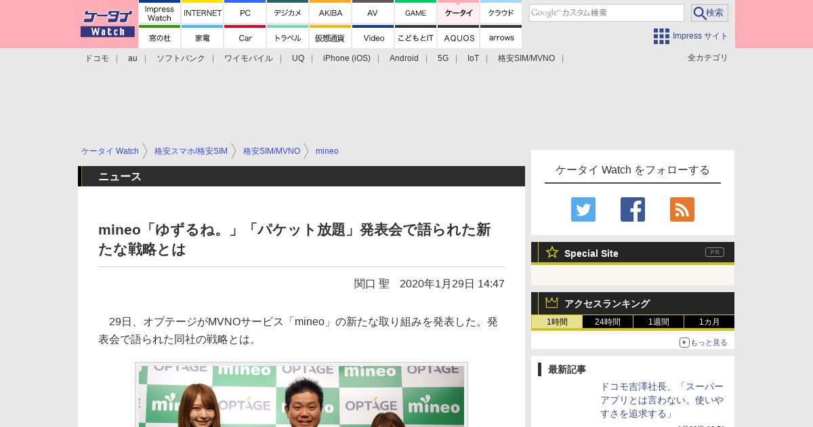The height and width of the screenshot is (427, 813).
Task: Expand 全カテゴリ category list
Action: pos(707,58)
